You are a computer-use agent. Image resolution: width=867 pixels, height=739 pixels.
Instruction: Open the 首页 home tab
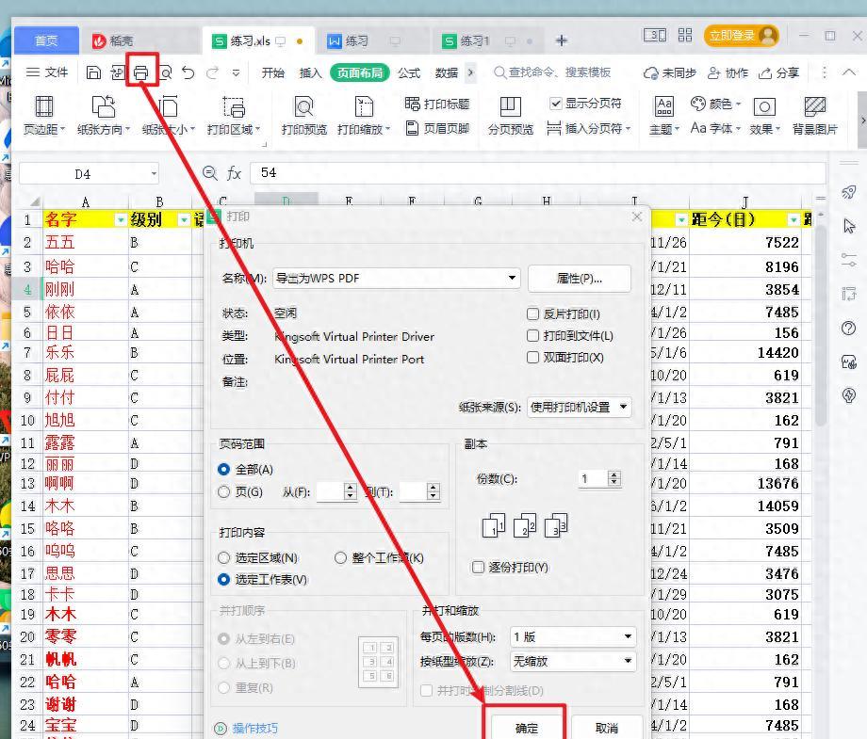(46, 40)
